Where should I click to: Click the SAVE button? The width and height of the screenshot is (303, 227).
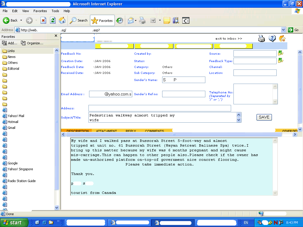[264, 117]
